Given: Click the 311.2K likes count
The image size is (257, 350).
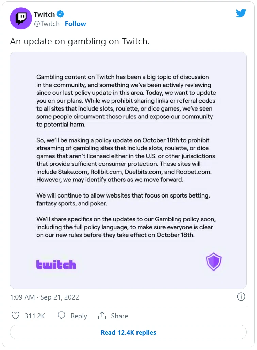Looking at the screenshot, I should [x=35, y=316].
